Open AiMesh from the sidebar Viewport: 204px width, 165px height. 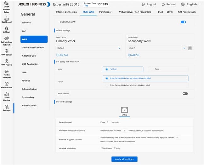(x=7, y=30)
